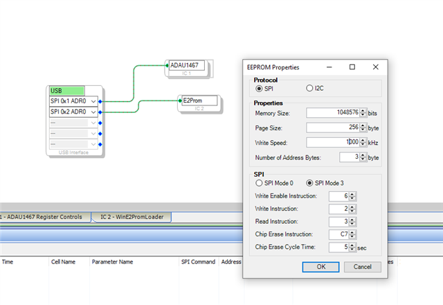Click the Write Speed kHz field
The height and width of the screenshot is (305, 443).
click(333, 142)
